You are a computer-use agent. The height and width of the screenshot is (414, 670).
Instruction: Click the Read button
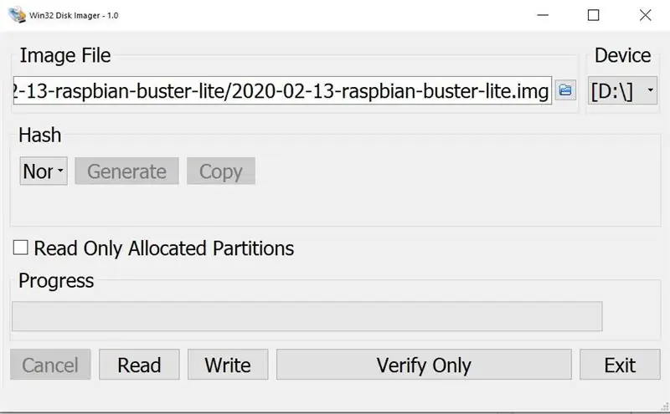point(139,365)
